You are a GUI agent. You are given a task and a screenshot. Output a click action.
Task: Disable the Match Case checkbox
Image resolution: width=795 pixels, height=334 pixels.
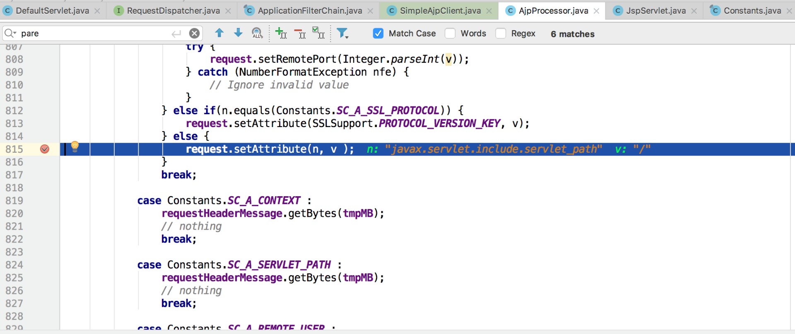click(x=378, y=34)
